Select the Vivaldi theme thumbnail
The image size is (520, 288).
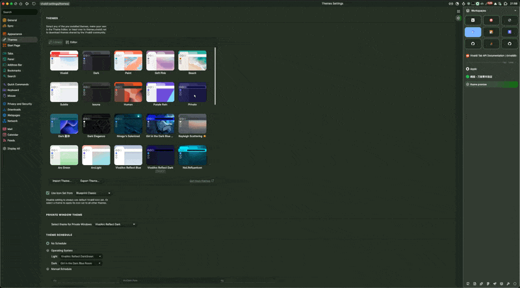64,60
